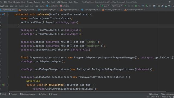Open the No Devices dropdown
This screenshot has width=174, height=98.
point(117,6)
